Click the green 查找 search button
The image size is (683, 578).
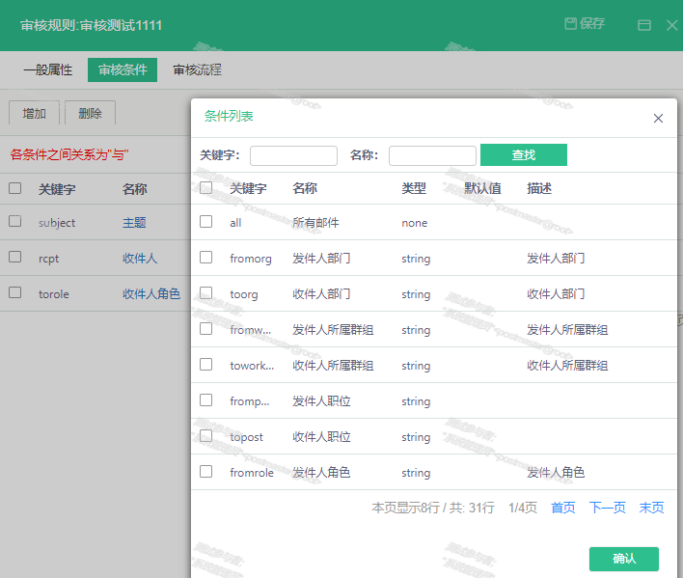(523, 155)
